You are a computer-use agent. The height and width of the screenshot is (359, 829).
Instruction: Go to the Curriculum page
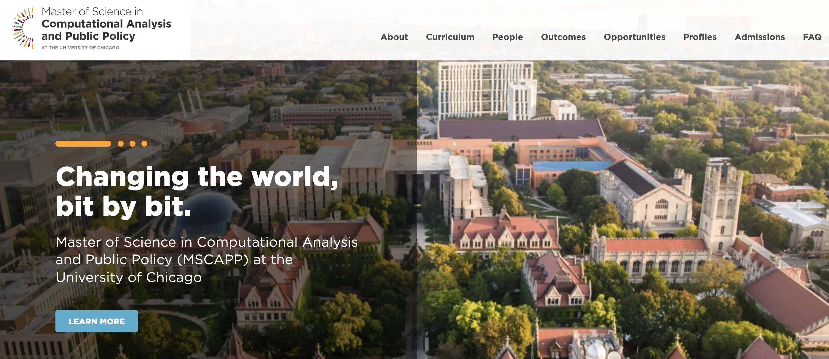[x=450, y=37]
